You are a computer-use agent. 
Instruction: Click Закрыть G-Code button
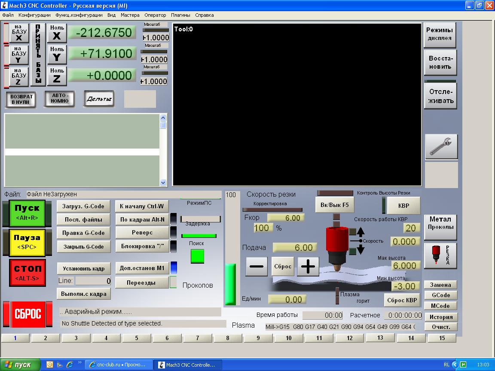[x=83, y=247]
